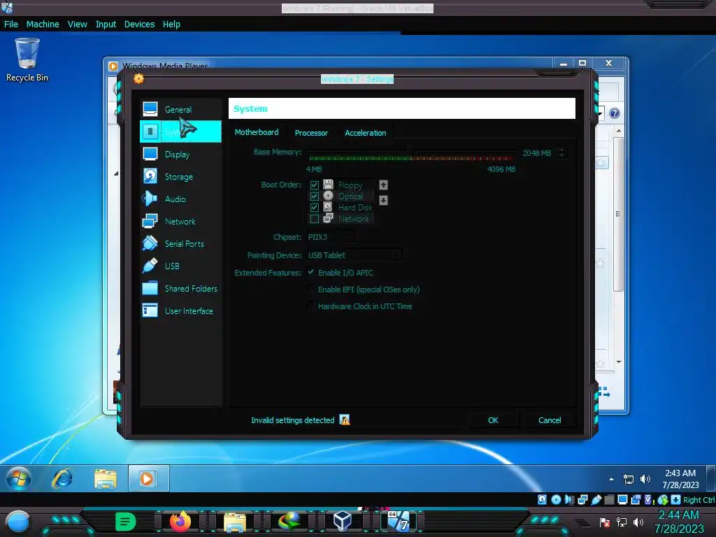
Task: Open Input menu
Action: click(x=106, y=24)
